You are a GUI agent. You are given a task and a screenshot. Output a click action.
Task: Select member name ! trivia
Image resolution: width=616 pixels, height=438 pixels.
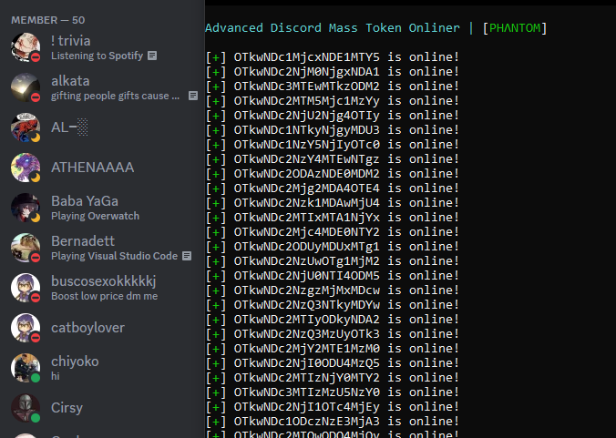[71, 41]
